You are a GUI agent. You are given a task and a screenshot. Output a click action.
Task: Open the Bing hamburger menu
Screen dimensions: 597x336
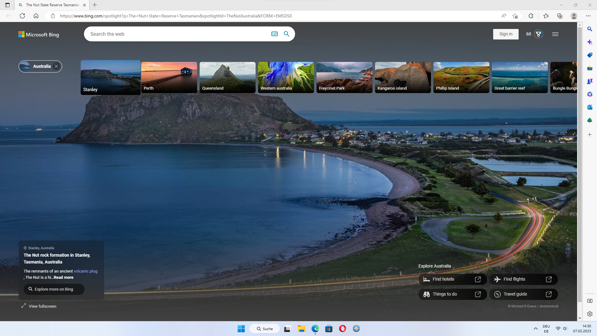555,34
